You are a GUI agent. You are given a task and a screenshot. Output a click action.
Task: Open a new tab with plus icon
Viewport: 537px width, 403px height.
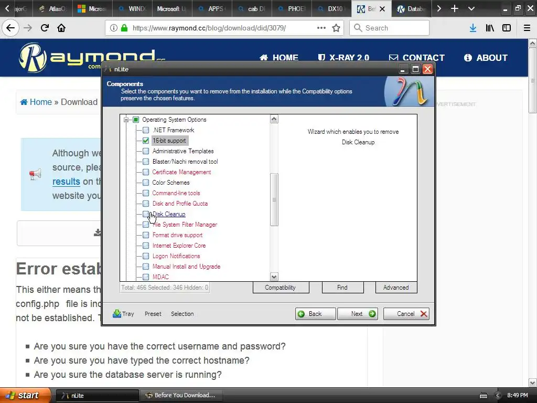click(x=455, y=8)
